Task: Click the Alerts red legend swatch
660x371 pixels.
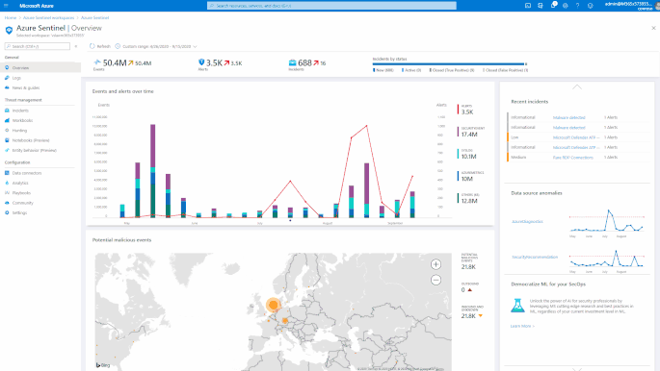Action: [x=458, y=110]
